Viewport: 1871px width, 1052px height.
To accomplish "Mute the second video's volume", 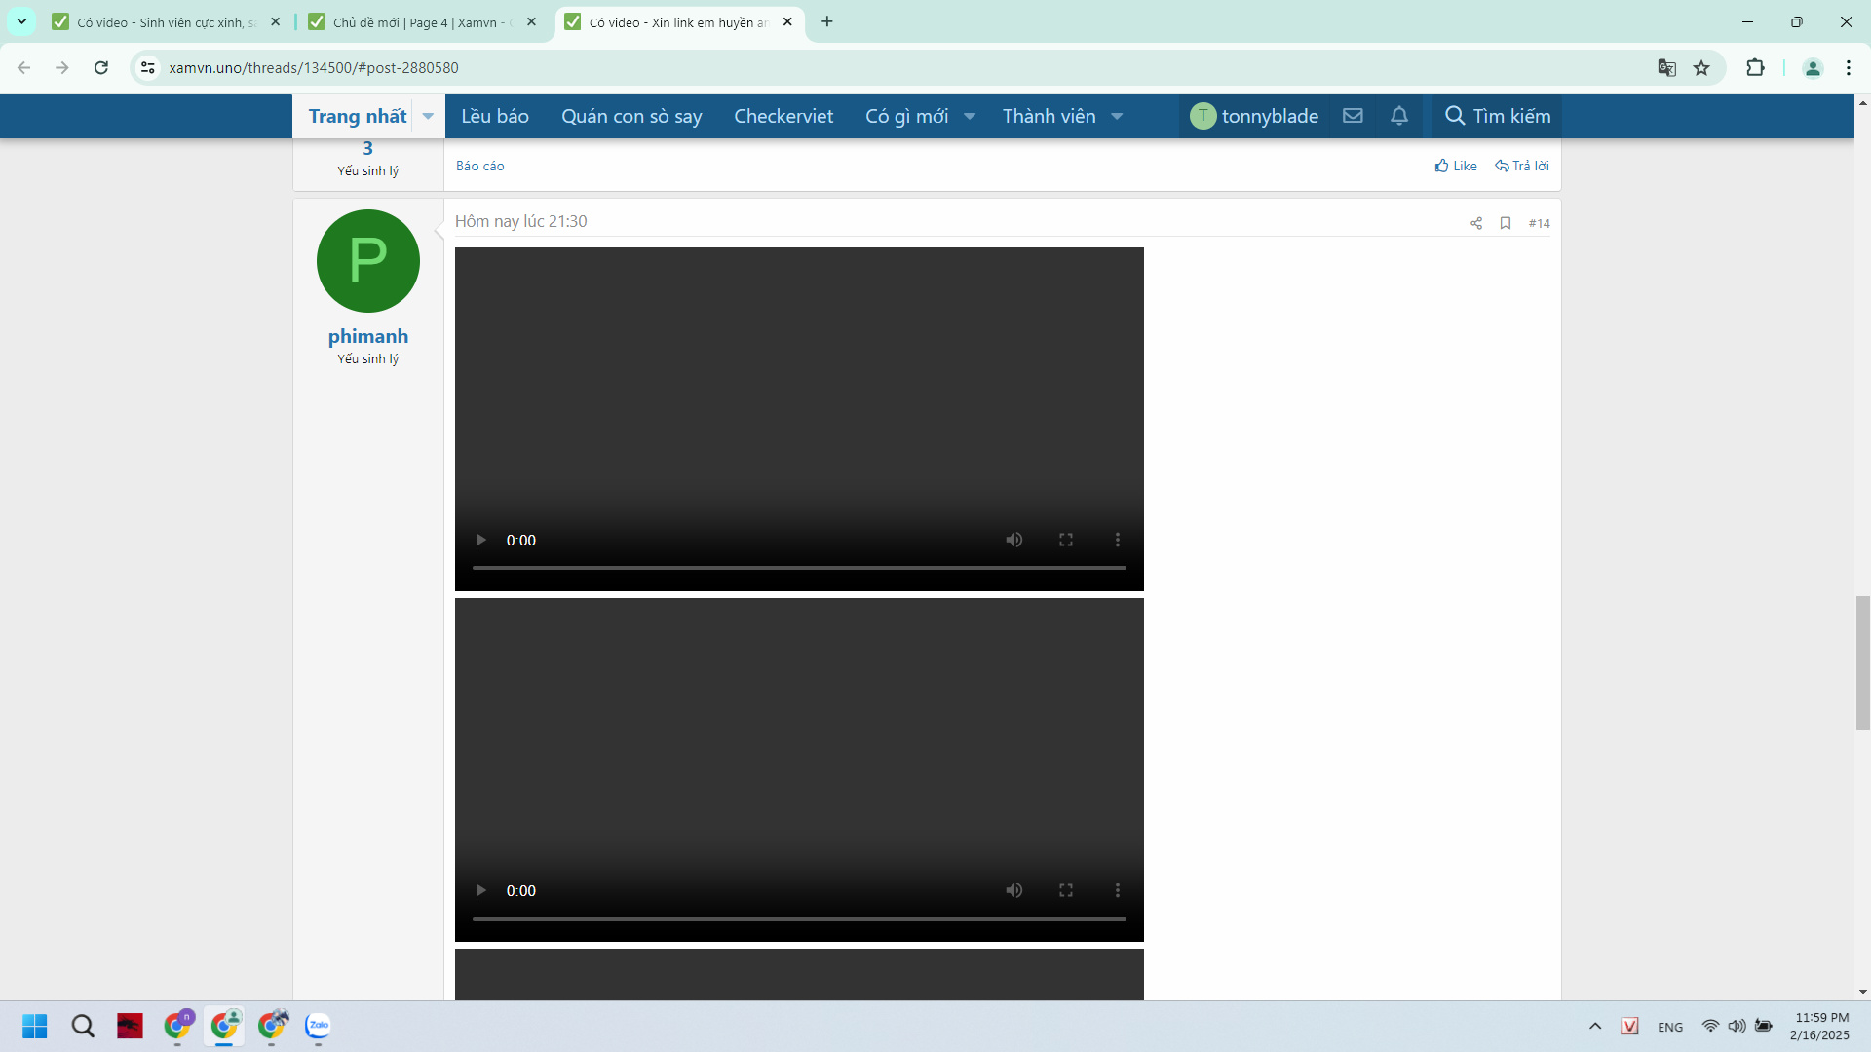I will tap(1014, 890).
